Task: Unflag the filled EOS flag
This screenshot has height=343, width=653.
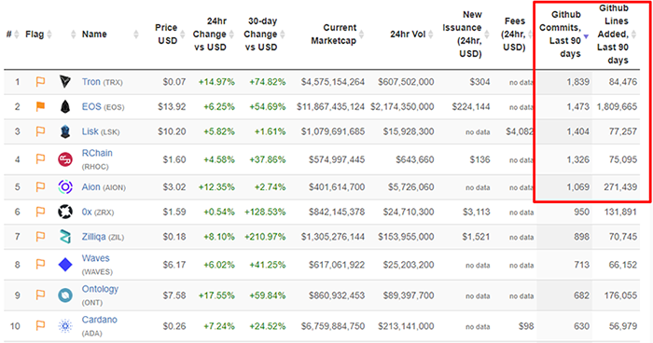Action: [40, 106]
